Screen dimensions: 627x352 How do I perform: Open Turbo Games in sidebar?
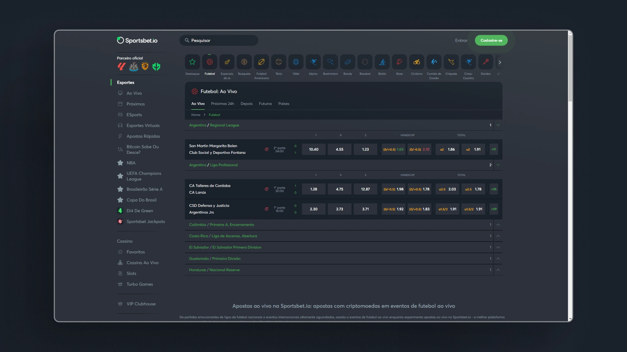click(x=139, y=284)
